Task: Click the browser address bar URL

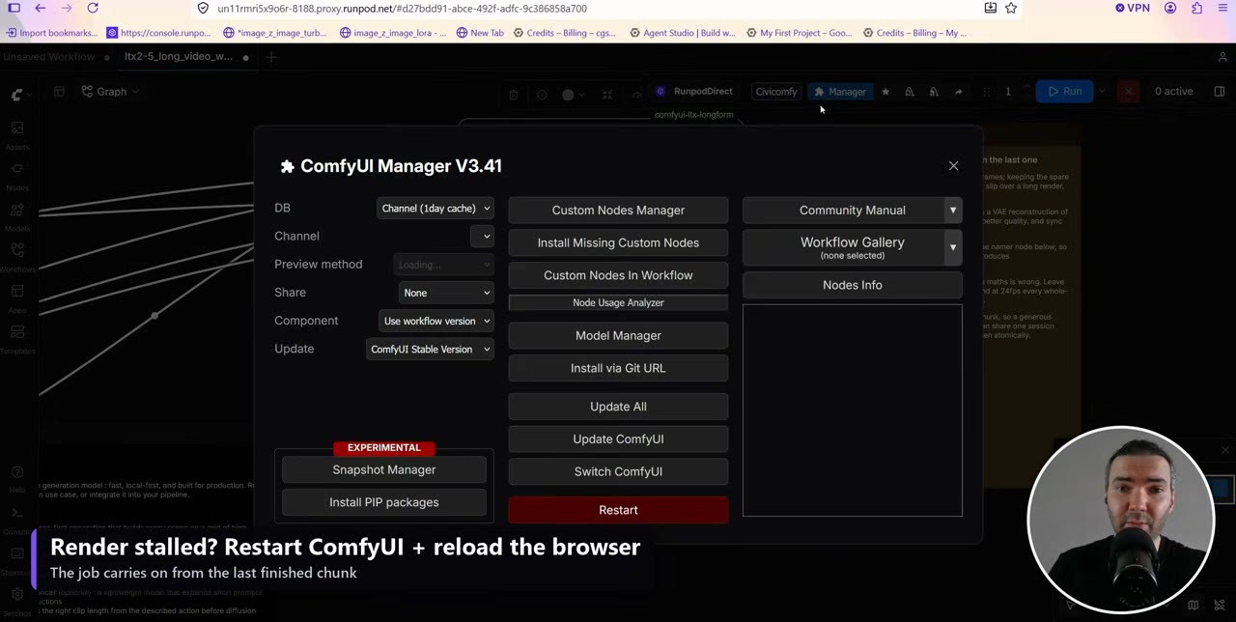Action: tap(402, 8)
